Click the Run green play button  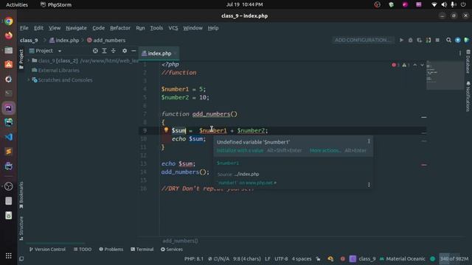[401, 40]
